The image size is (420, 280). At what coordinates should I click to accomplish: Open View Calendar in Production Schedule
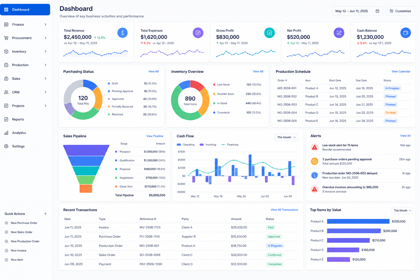click(x=401, y=72)
